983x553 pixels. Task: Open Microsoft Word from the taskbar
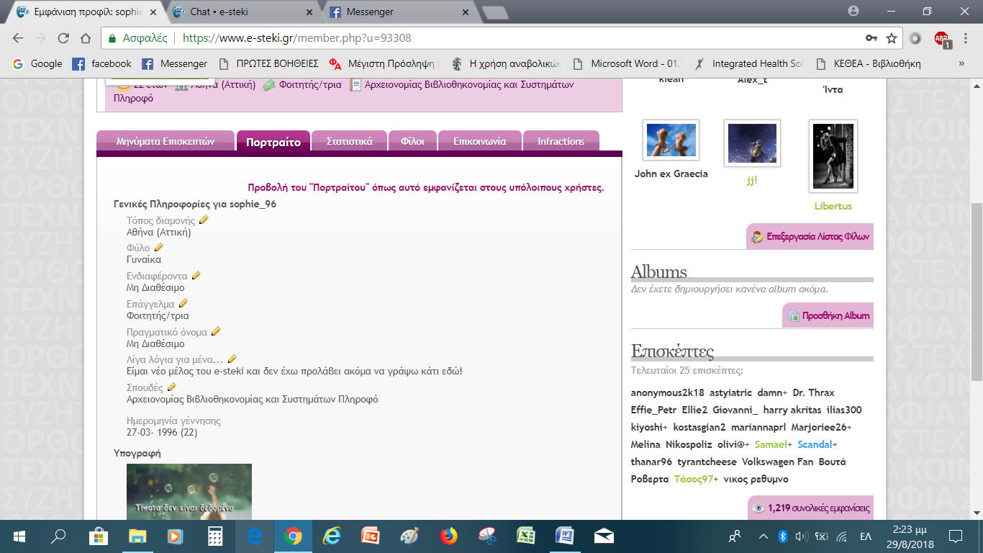click(564, 536)
